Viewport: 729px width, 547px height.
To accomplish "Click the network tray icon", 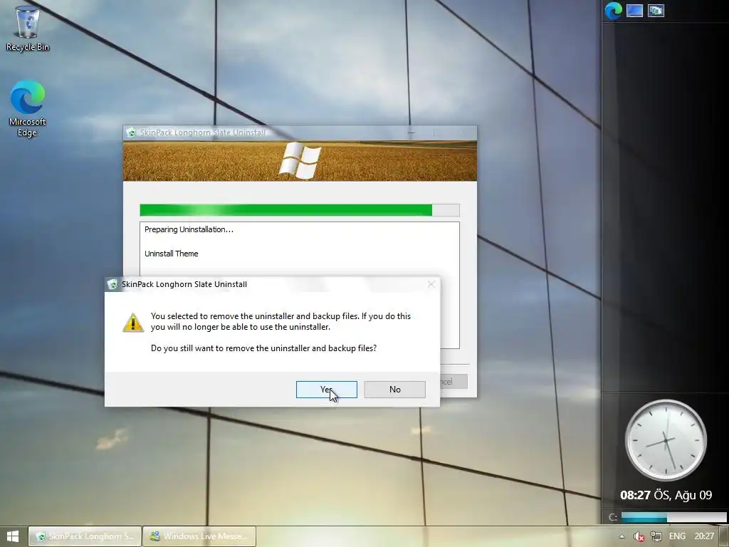I will (x=656, y=536).
